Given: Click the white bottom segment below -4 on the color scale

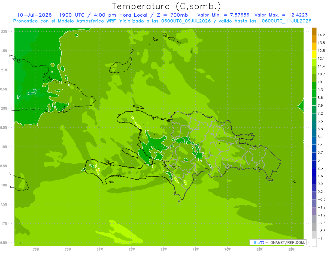Looking at the screenshot, I should click(x=314, y=243).
